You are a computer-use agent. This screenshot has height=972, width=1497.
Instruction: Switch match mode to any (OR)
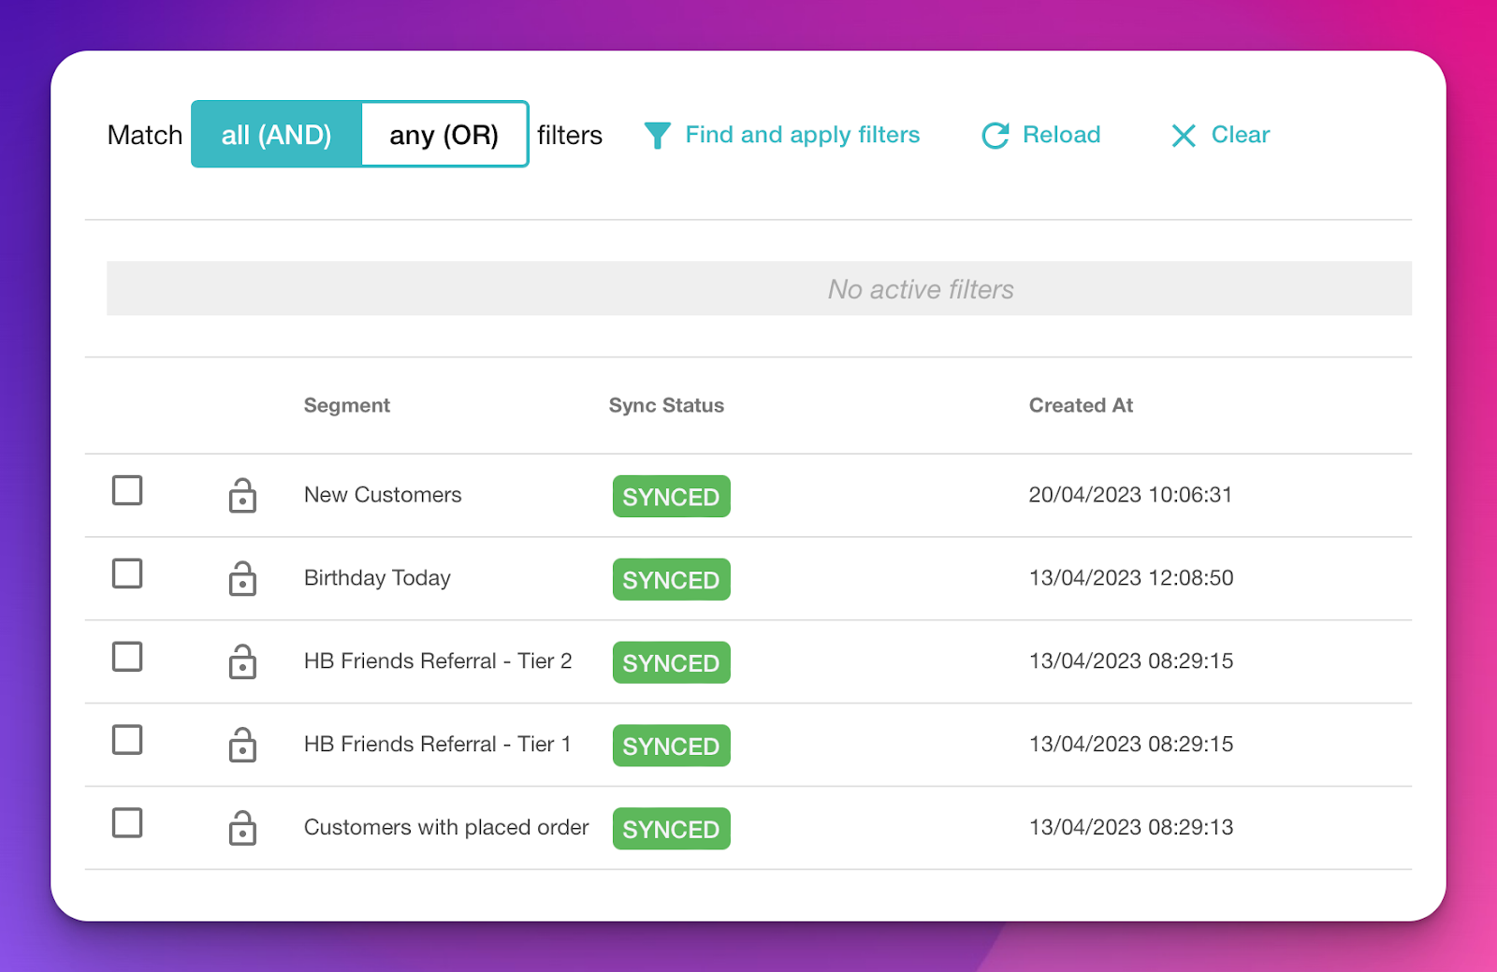[x=444, y=134]
